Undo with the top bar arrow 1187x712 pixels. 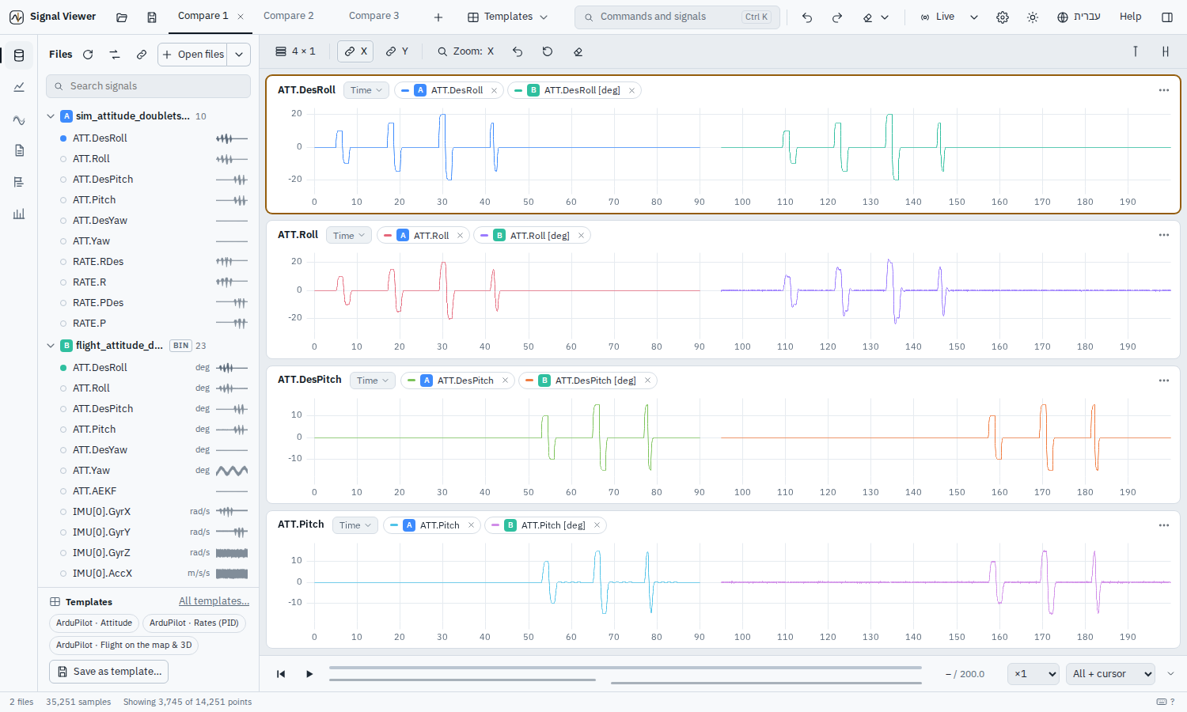point(807,17)
